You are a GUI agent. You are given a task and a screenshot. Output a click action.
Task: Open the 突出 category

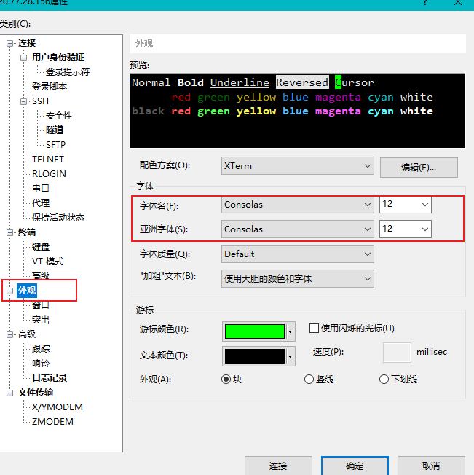point(41,320)
